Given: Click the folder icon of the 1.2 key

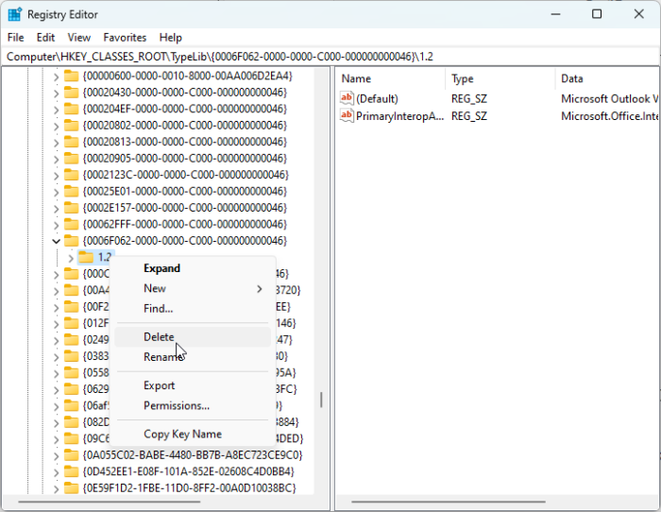Looking at the screenshot, I should [x=86, y=257].
